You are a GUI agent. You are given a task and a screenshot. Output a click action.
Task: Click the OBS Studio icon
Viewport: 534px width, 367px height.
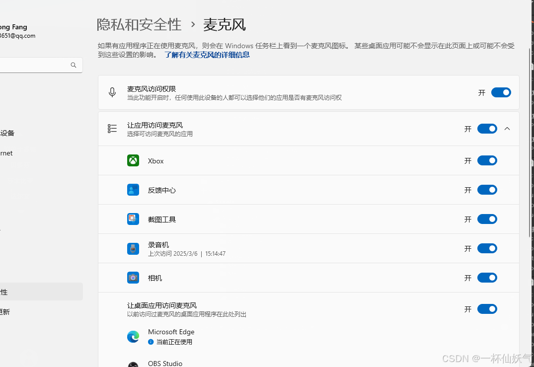[133, 364]
